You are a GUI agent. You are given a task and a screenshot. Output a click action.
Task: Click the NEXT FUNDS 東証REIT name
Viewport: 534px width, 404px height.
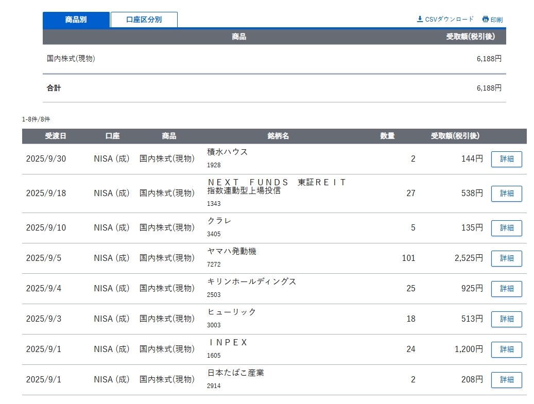coord(277,186)
